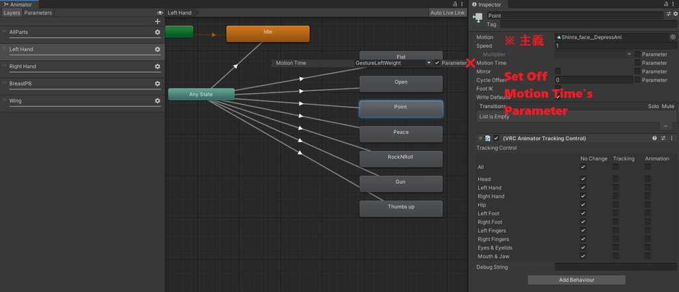Click the animator state icon beside Point name
The width and height of the screenshot is (679, 292).
478,17
